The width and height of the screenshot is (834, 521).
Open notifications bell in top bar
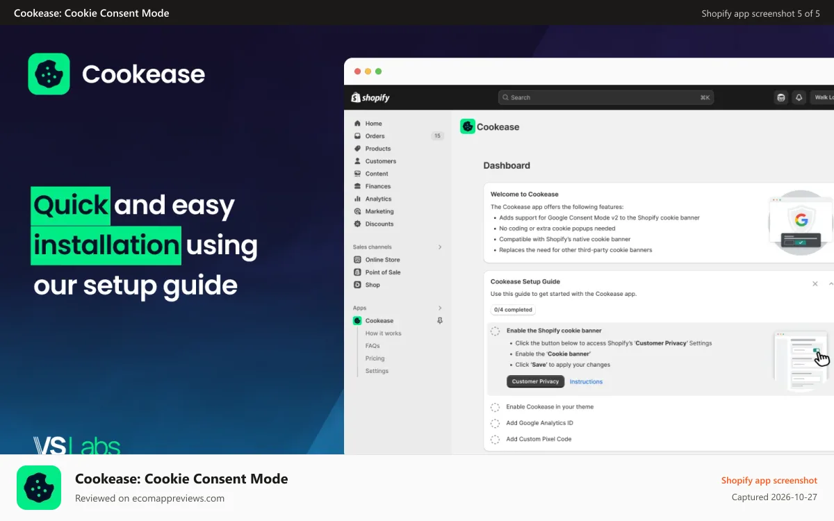pos(799,97)
